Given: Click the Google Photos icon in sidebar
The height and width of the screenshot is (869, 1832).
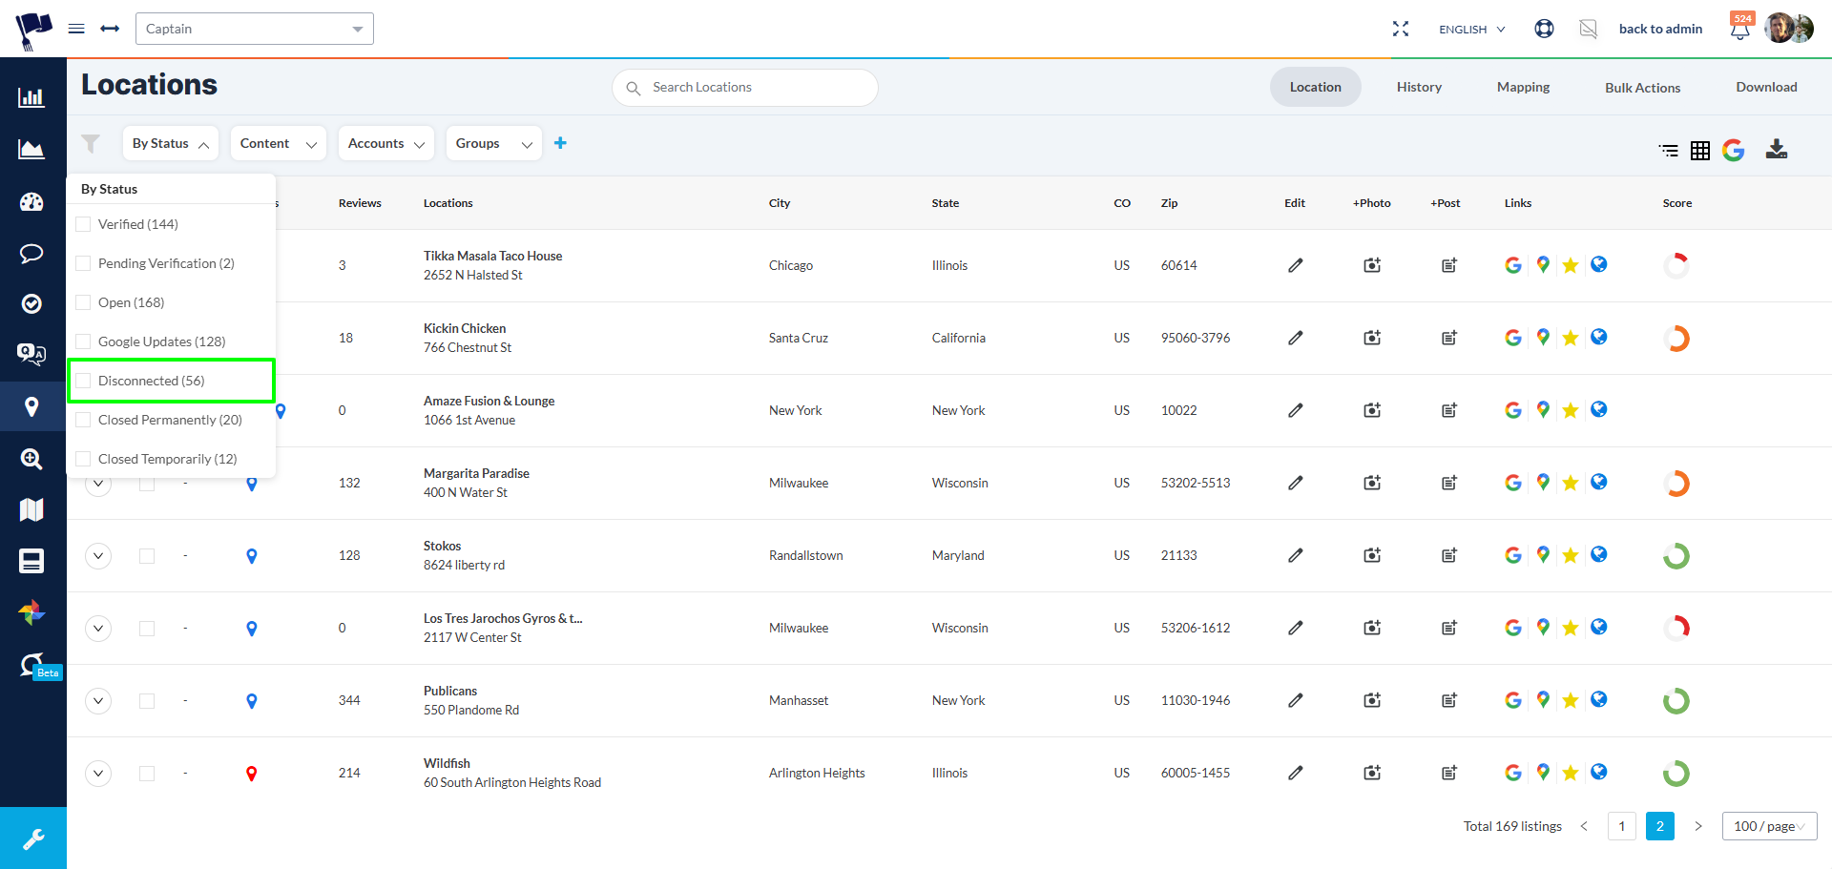Looking at the screenshot, I should coord(31,613).
